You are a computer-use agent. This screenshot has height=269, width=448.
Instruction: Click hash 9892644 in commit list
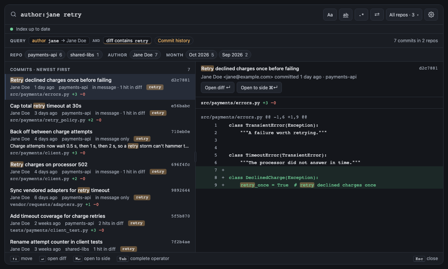pyautogui.click(x=180, y=190)
